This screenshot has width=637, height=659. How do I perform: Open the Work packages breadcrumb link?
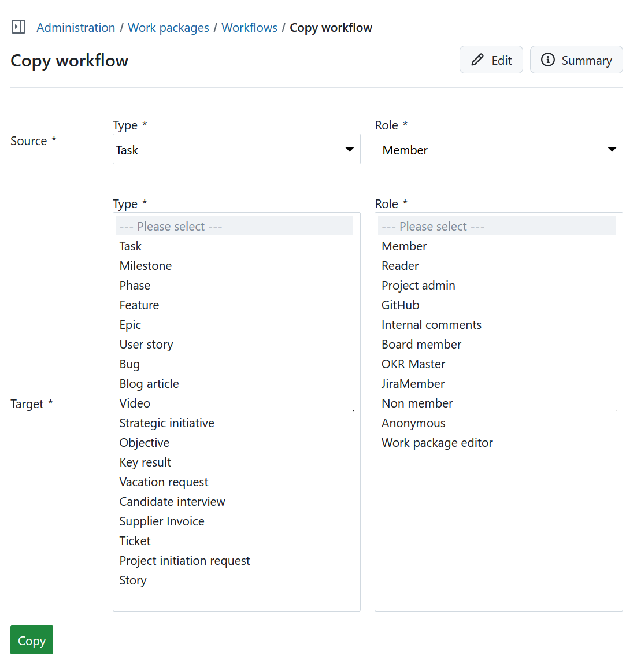[168, 27]
